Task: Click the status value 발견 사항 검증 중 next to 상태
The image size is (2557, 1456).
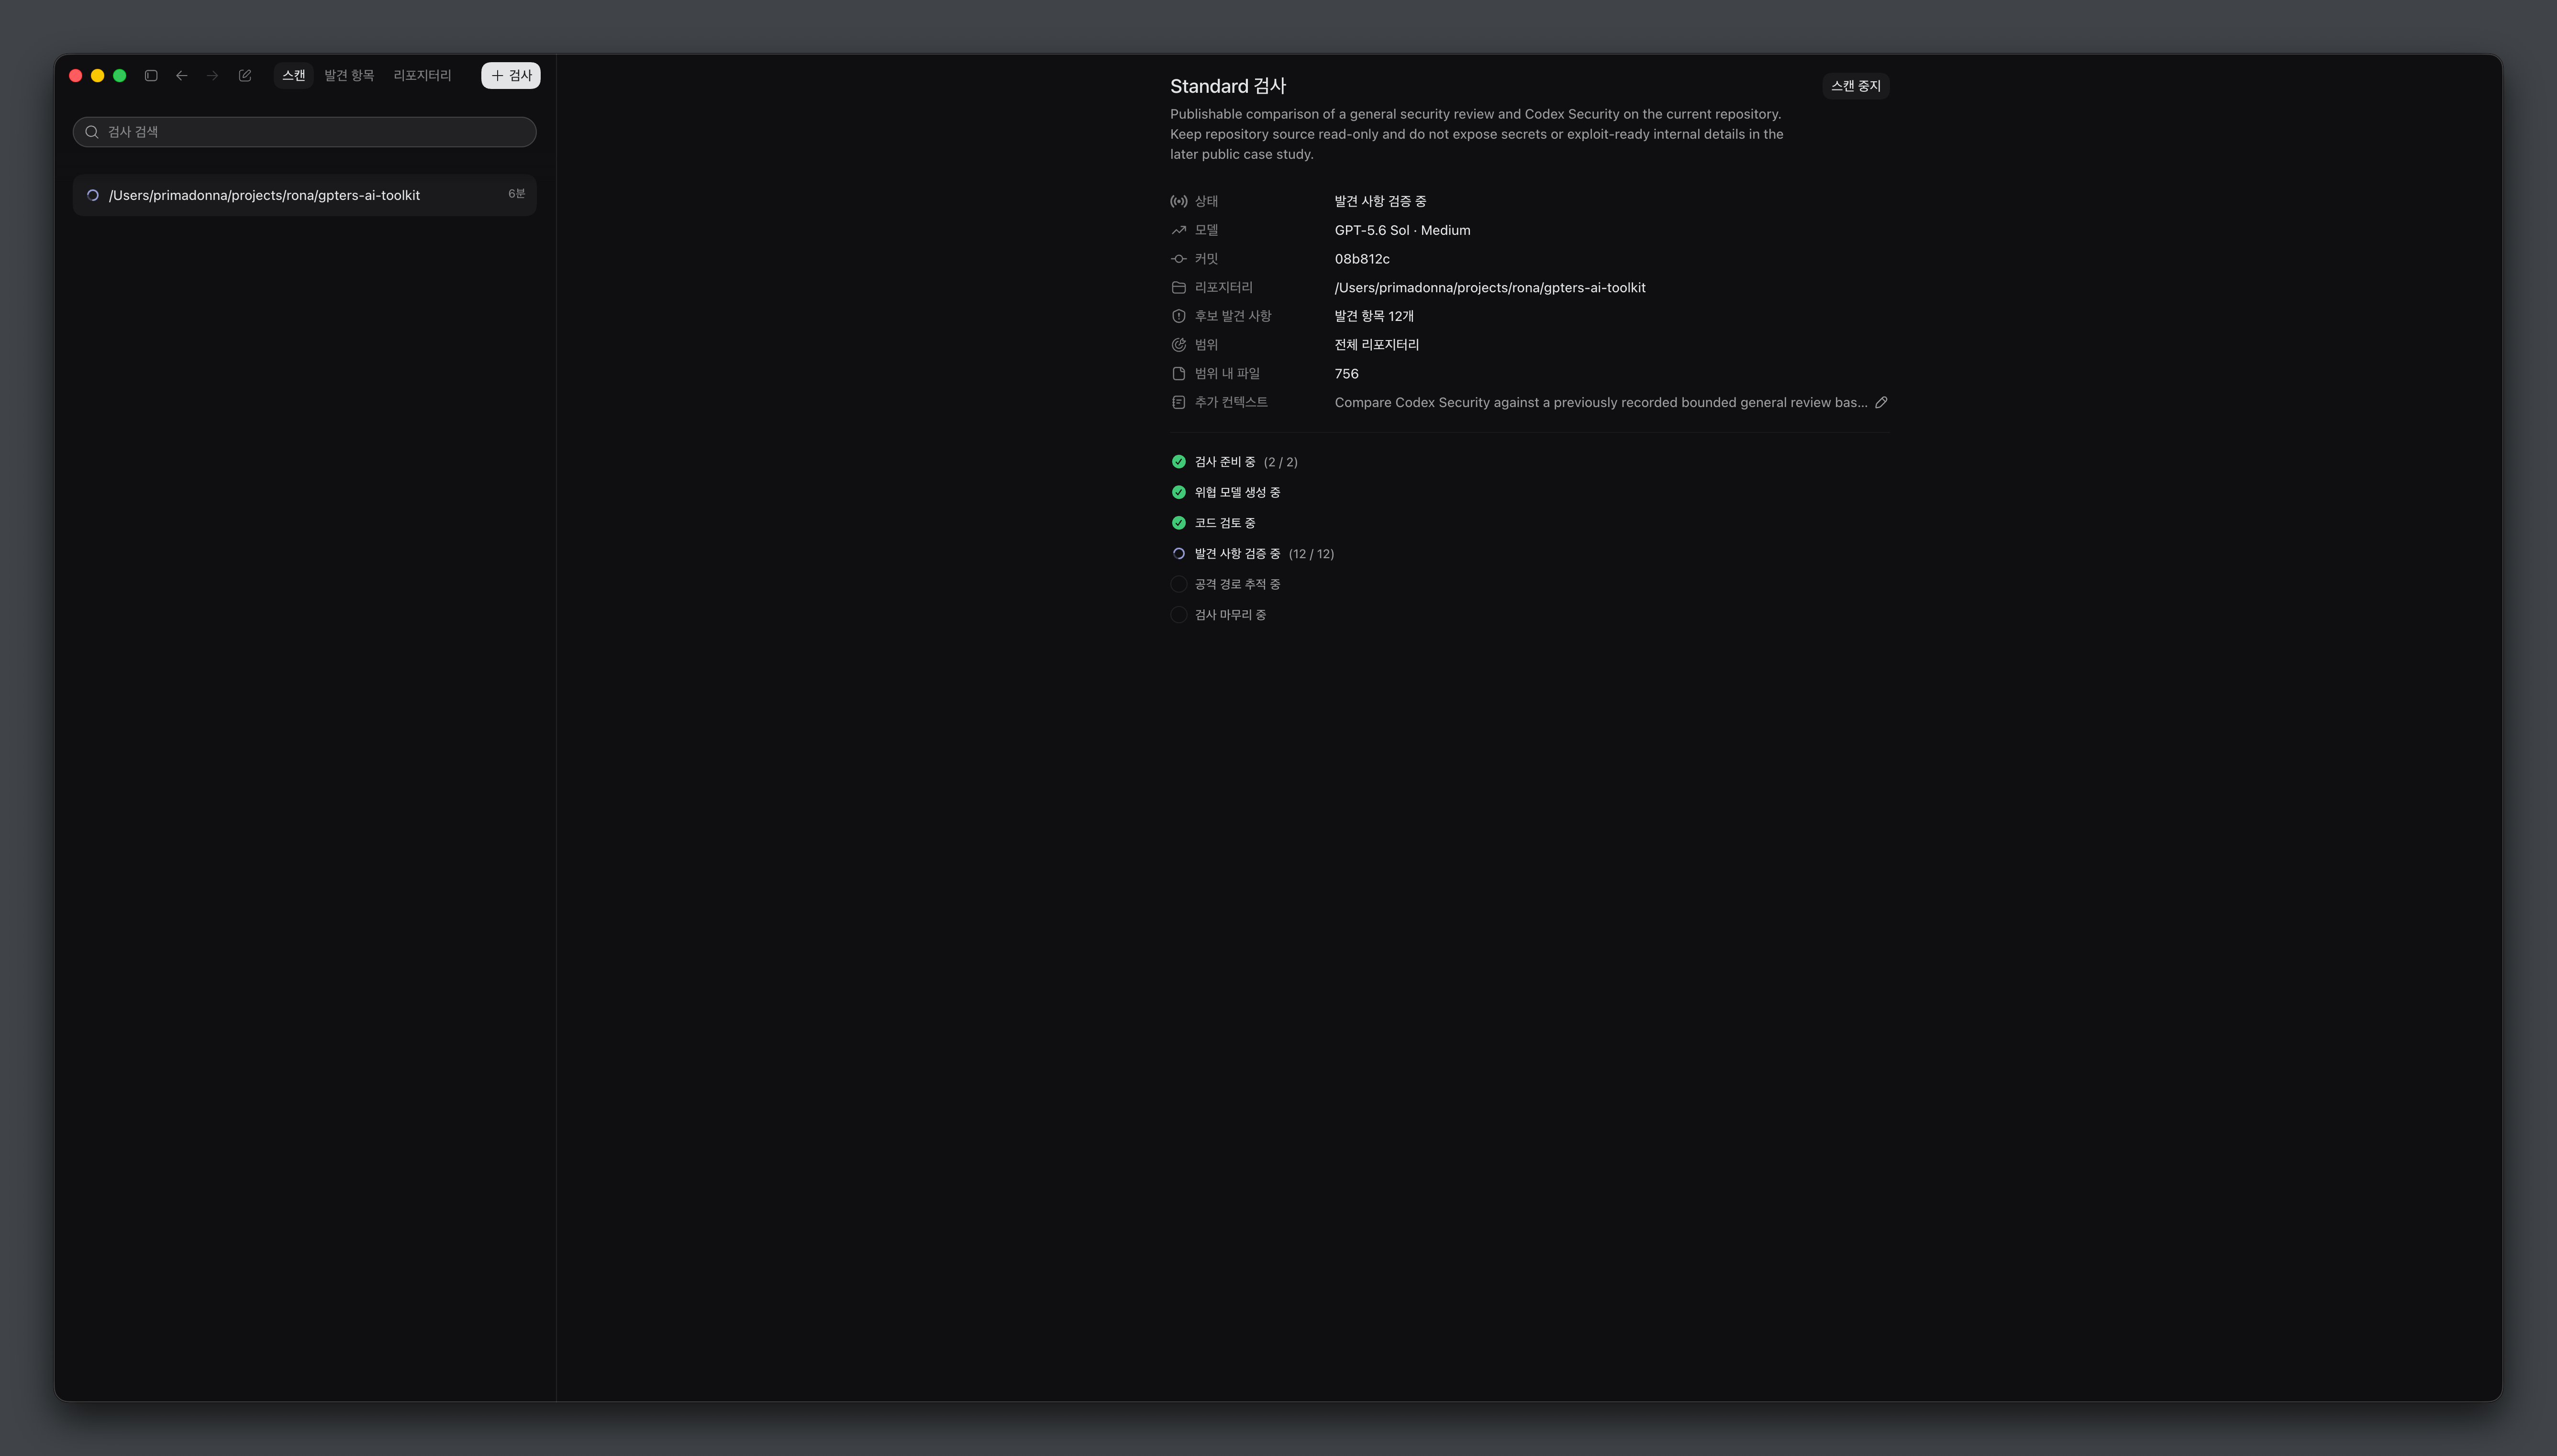Action: coord(1380,202)
